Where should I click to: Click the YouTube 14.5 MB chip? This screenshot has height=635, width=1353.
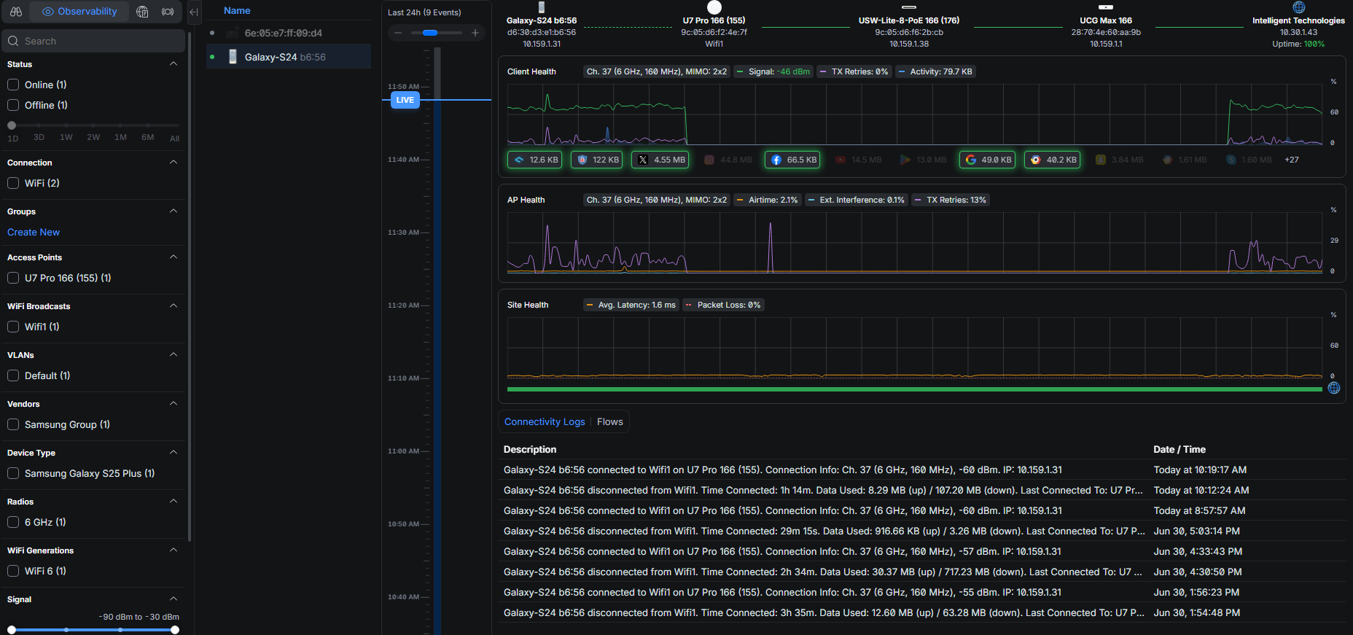point(859,160)
